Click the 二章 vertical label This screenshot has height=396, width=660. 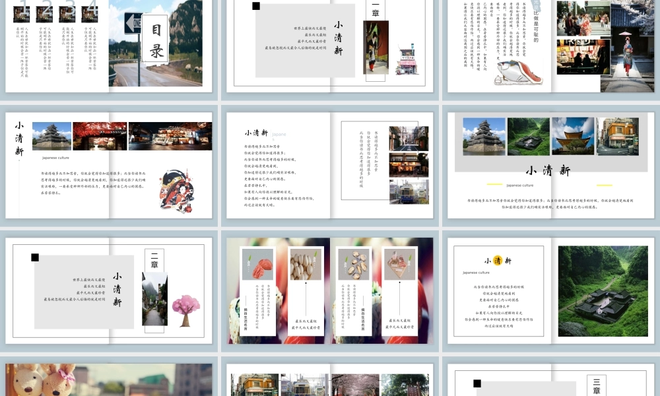click(x=154, y=261)
